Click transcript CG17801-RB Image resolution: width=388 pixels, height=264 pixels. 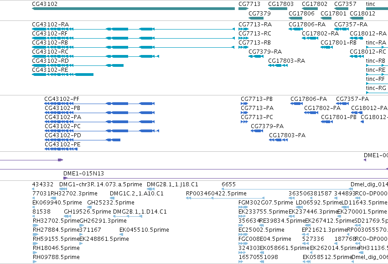coord(326,47)
